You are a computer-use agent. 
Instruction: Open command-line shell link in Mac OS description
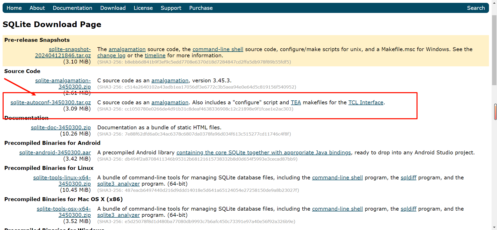click(x=337, y=209)
